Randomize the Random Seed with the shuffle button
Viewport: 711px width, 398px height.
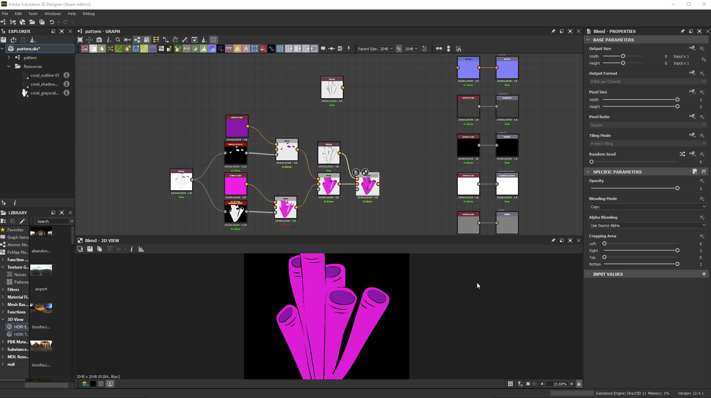pos(682,154)
